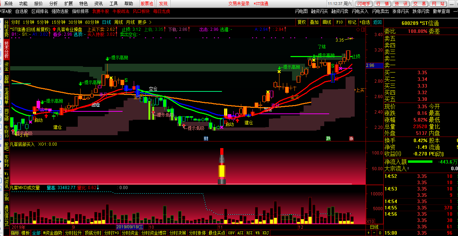Click the 行情 button at top right
This screenshot has width=458, height=236.
tap(383, 4)
